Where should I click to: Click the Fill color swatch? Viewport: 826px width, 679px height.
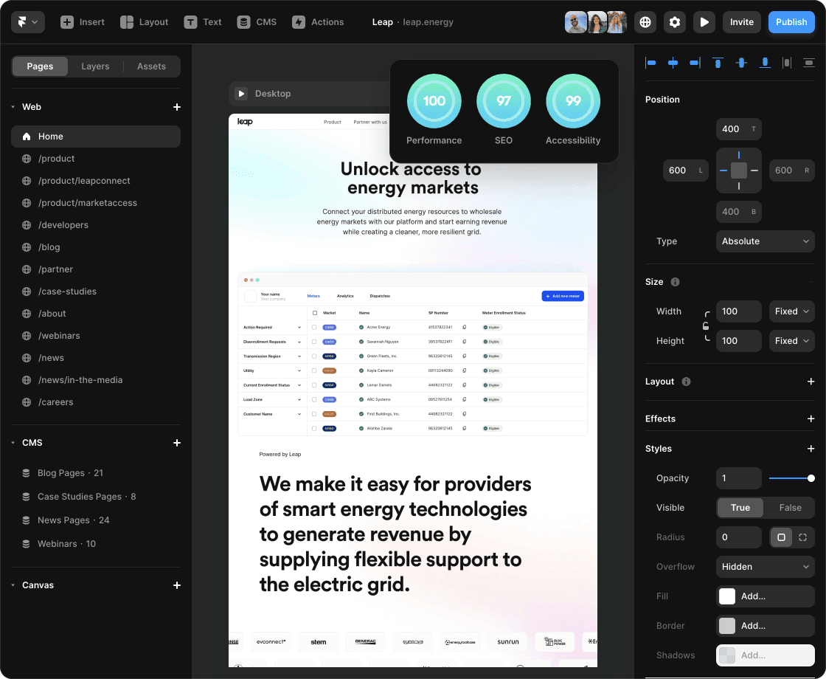727,596
